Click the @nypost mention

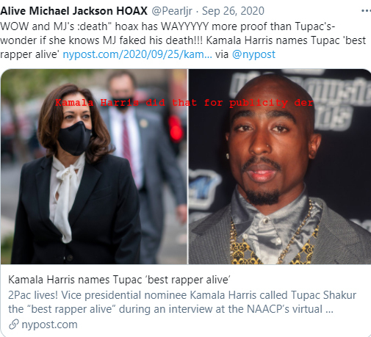click(253, 54)
